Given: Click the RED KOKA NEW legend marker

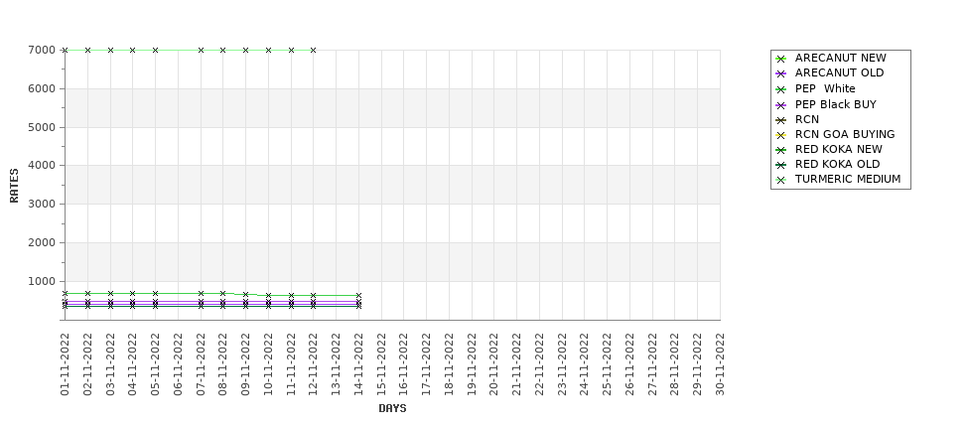Looking at the screenshot, I should tap(780, 150).
